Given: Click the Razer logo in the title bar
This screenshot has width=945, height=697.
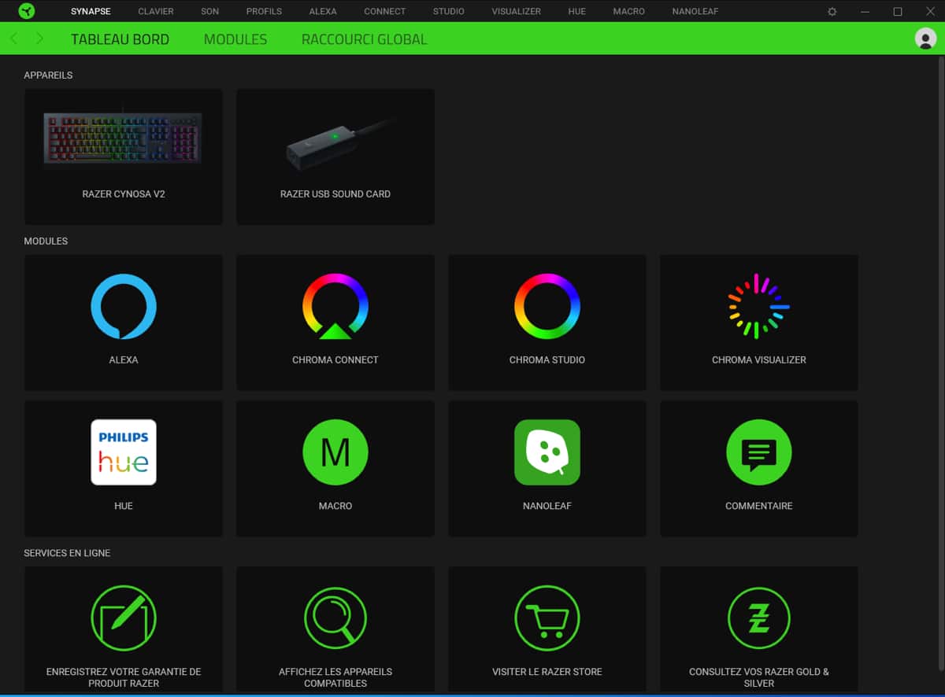Looking at the screenshot, I should (x=27, y=11).
